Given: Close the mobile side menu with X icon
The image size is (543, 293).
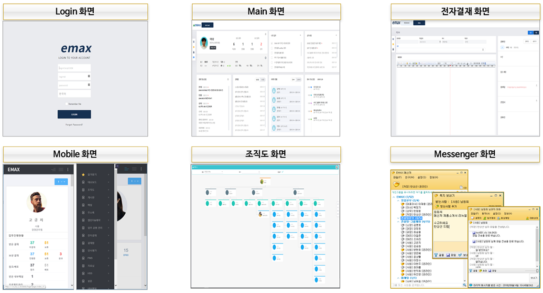Looking at the screenshot, I should point(118,167).
